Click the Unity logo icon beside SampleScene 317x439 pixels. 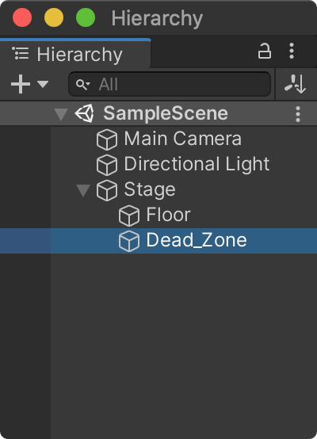(84, 113)
